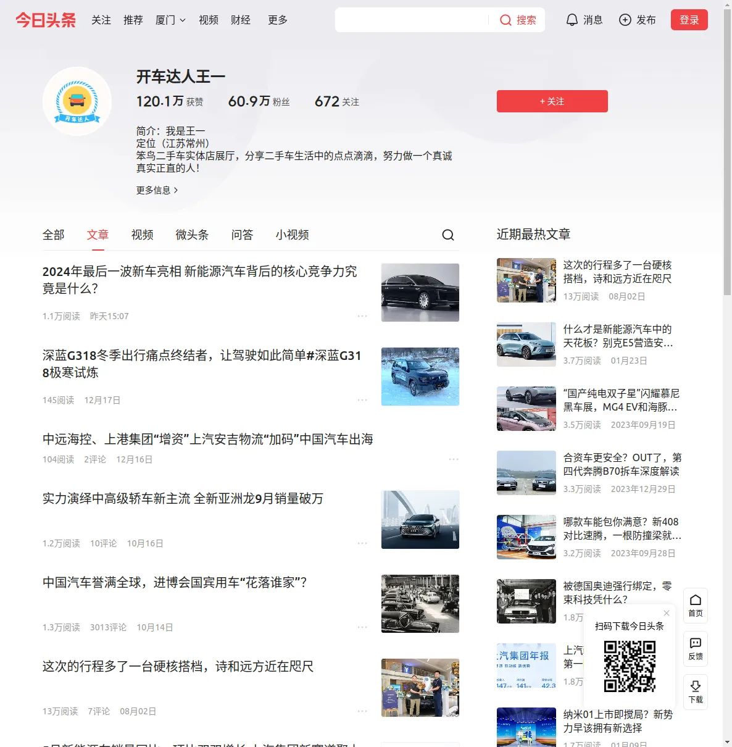This screenshot has width=732, height=747.
Task: Open article 中远海控、上港集团增资
Action: pos(208,439)
